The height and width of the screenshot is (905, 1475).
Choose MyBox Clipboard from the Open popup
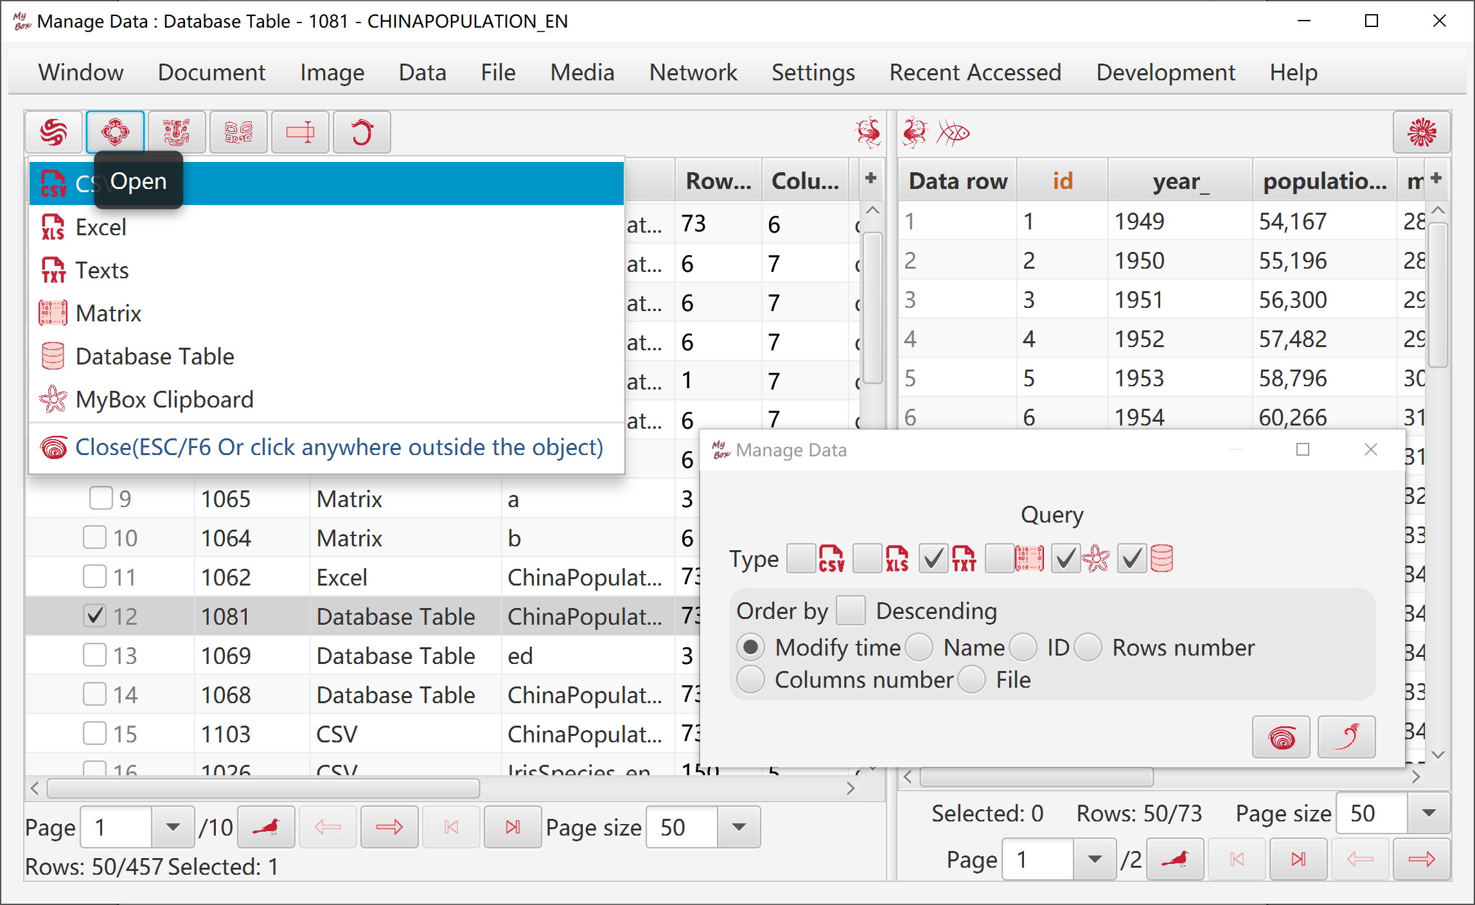tap(326, 399)
